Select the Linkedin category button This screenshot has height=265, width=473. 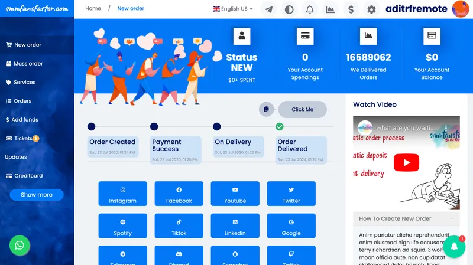[x=235, y=226]
